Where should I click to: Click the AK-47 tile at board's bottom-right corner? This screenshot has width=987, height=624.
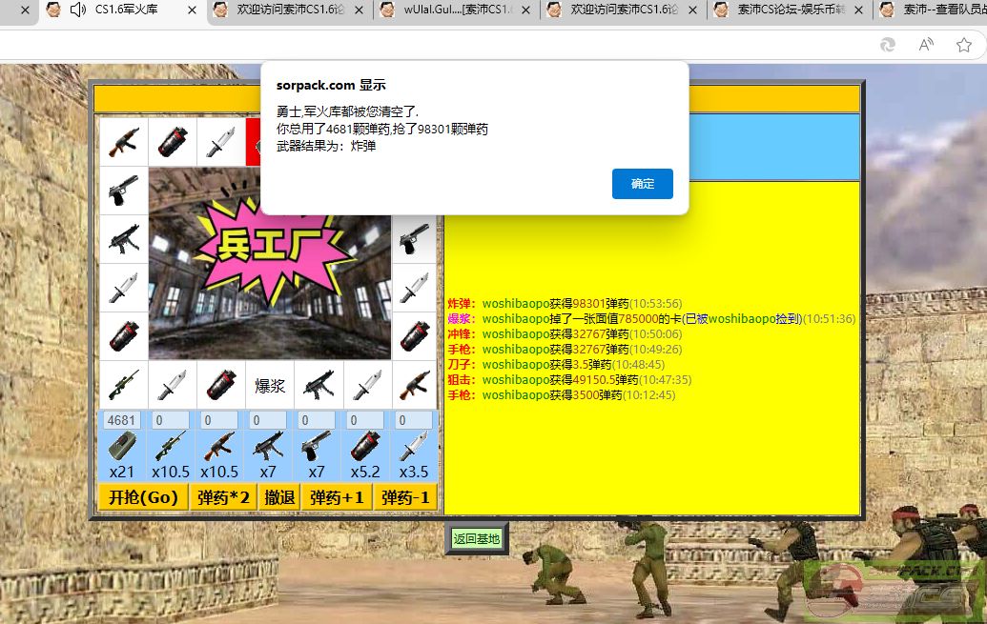click(414, 384)
